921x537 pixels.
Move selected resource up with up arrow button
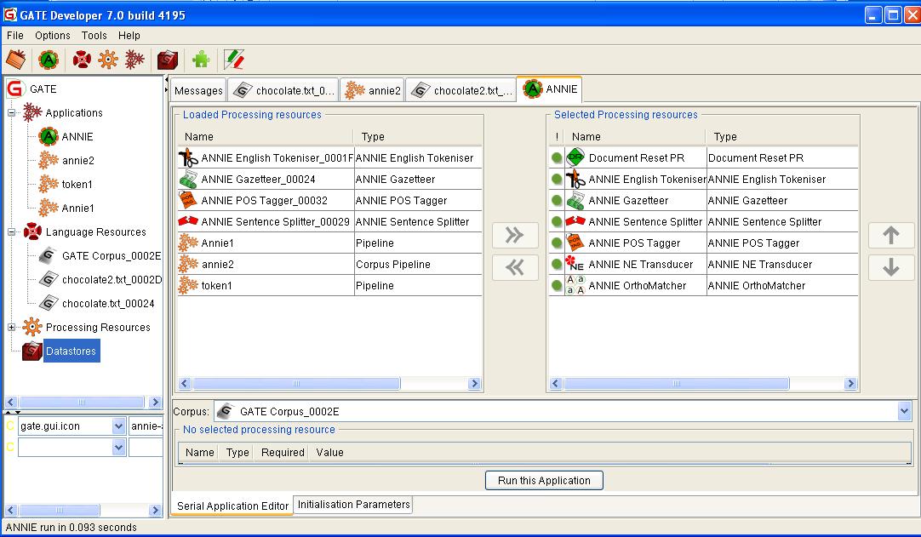[891, 235]
